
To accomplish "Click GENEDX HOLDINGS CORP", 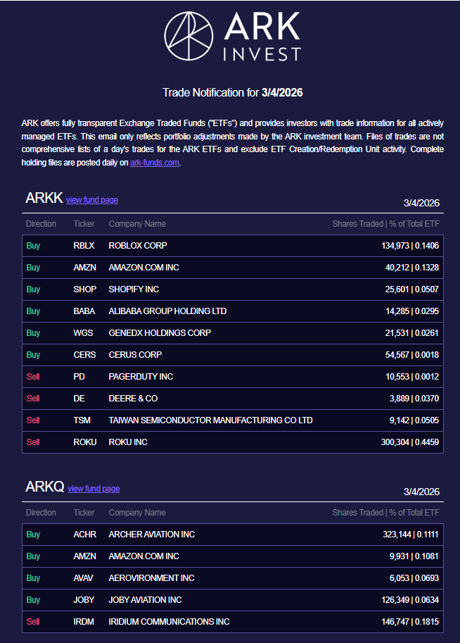I will [x=160, y=332].
